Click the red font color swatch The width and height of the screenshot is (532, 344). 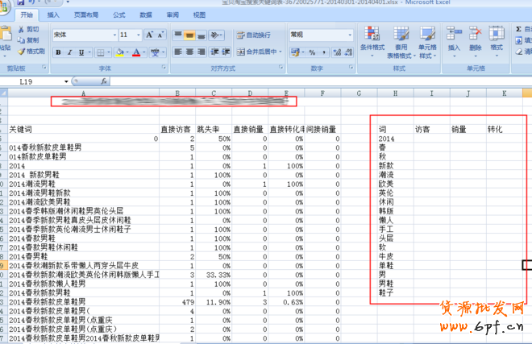click(x=136, y=52)
